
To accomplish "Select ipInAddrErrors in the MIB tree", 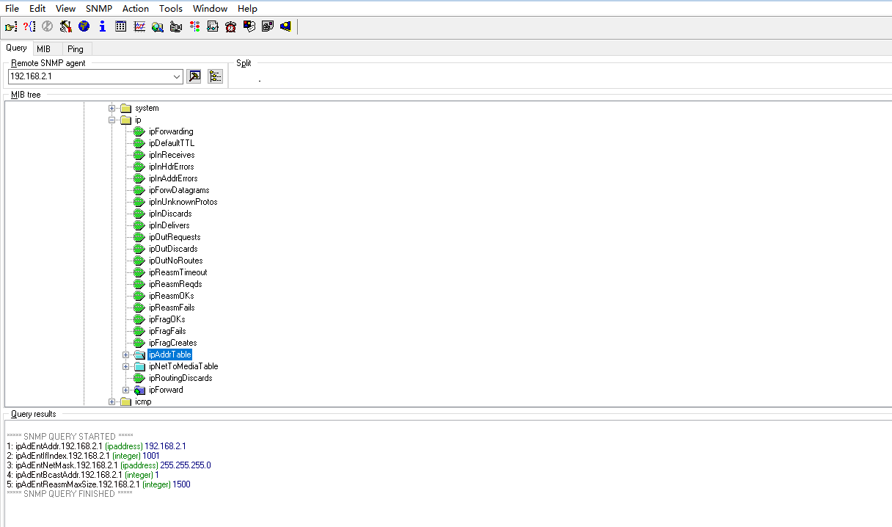I will [173, 178].
